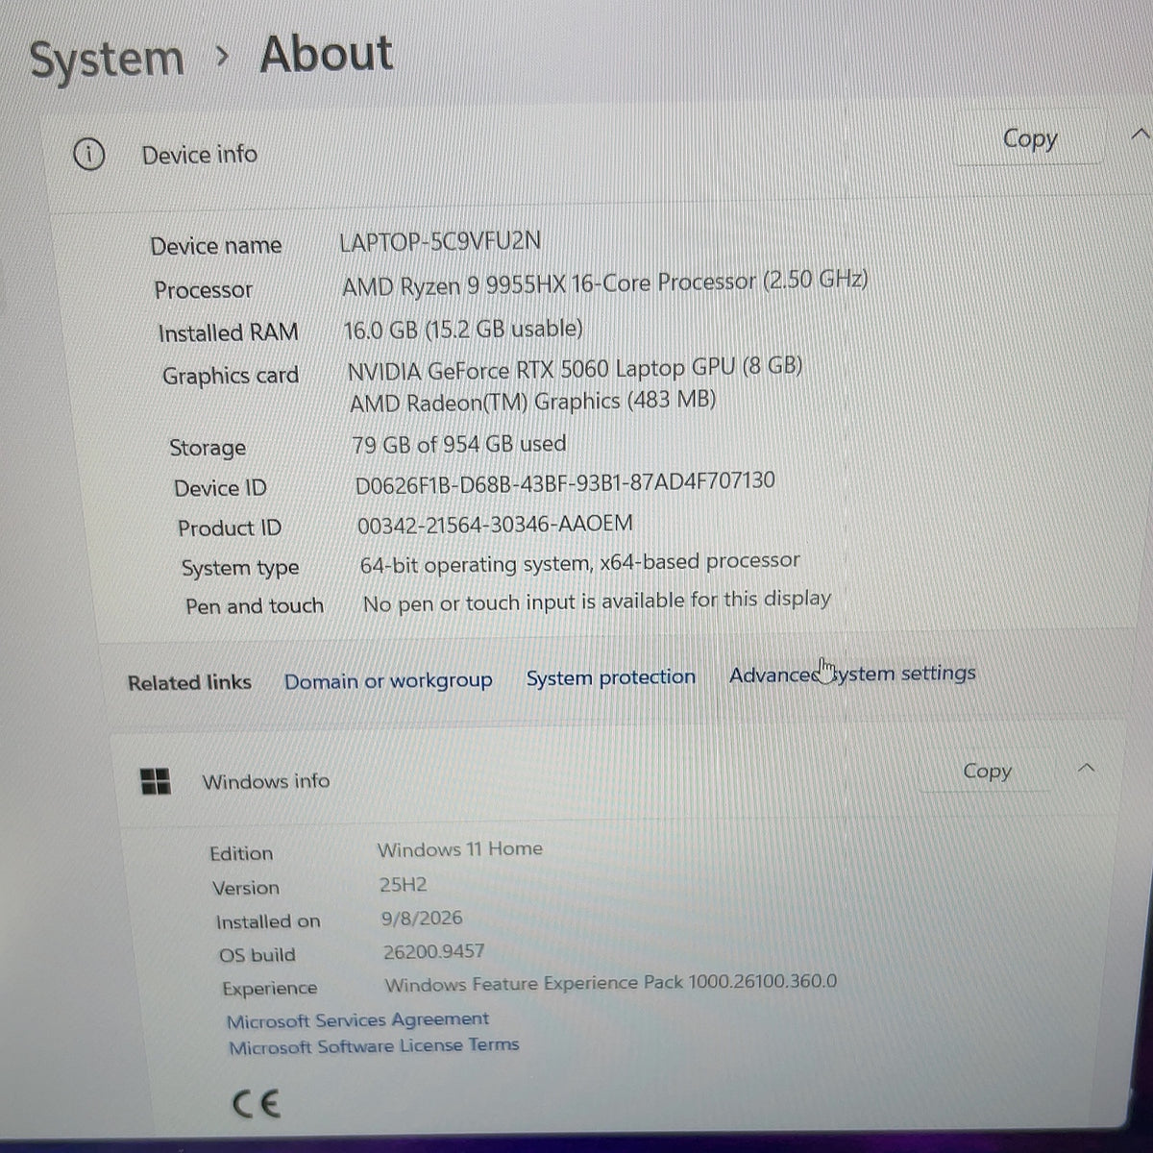Open Domain or workgroup link

click(x=388, y=681)
